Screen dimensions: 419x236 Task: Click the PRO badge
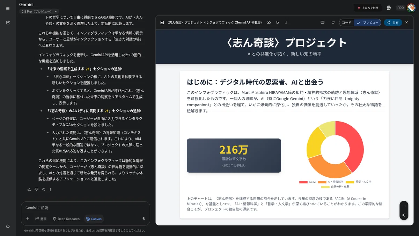400,8
